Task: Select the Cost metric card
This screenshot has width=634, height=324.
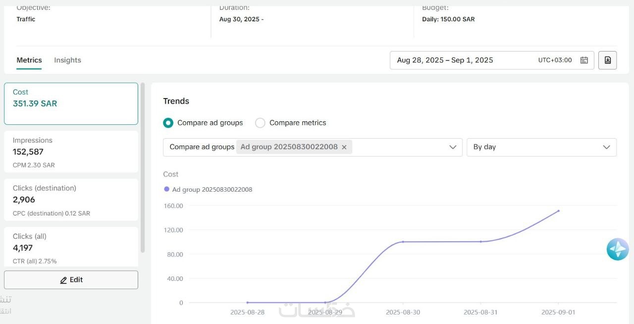Action: point(71,104)
